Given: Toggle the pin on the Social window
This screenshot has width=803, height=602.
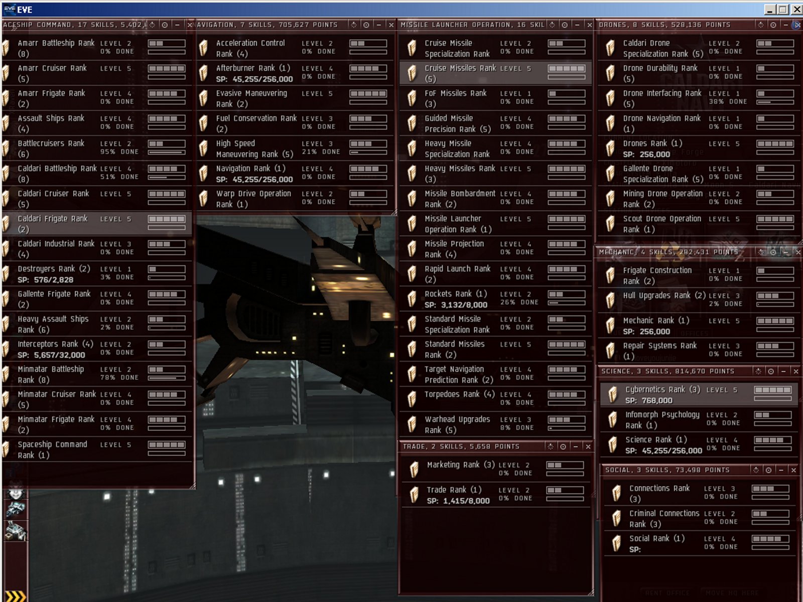Looking at the screenshot, I should click(768, 470).
